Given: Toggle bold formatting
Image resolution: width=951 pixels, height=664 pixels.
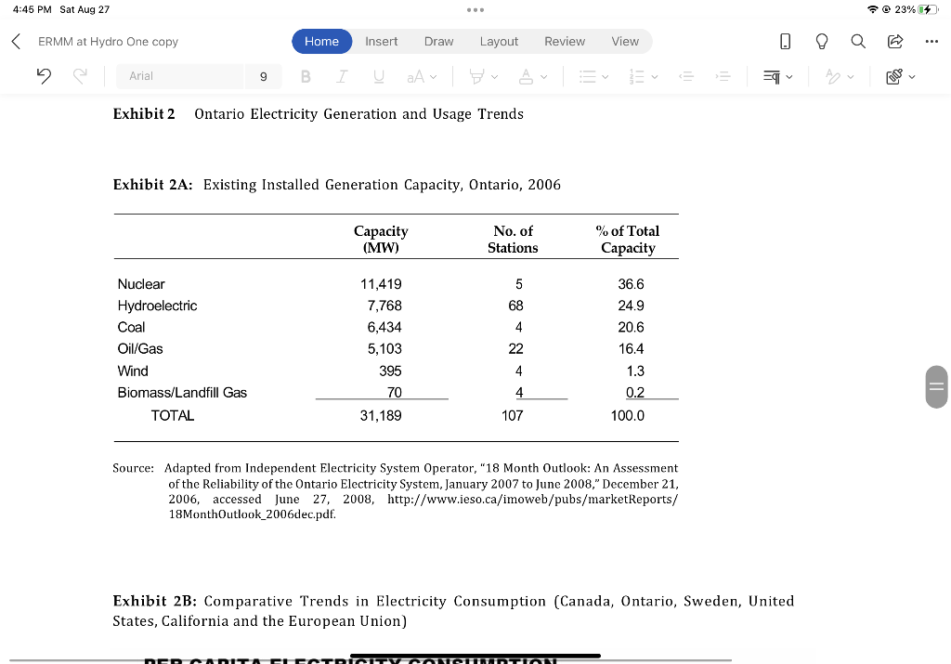Looking at the screenshot, I should [306, 76].
